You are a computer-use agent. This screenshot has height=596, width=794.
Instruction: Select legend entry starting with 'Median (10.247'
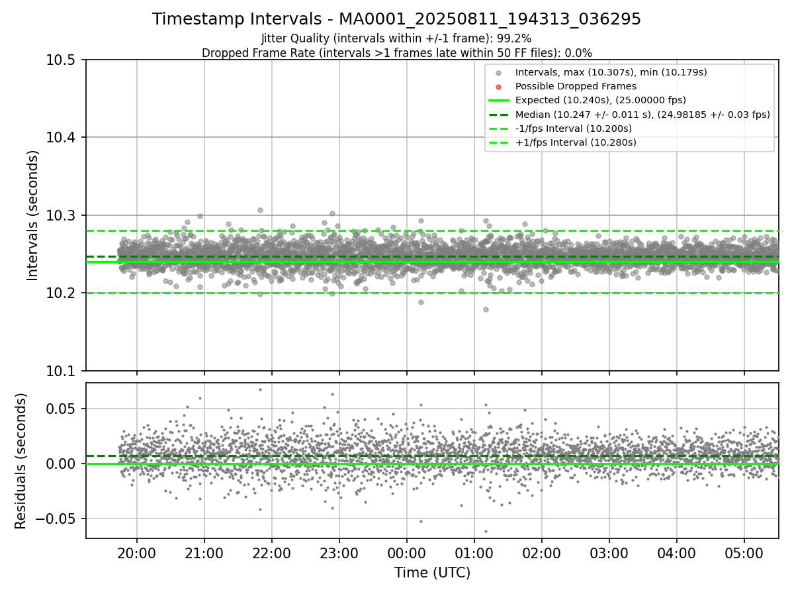pos(642,114)
